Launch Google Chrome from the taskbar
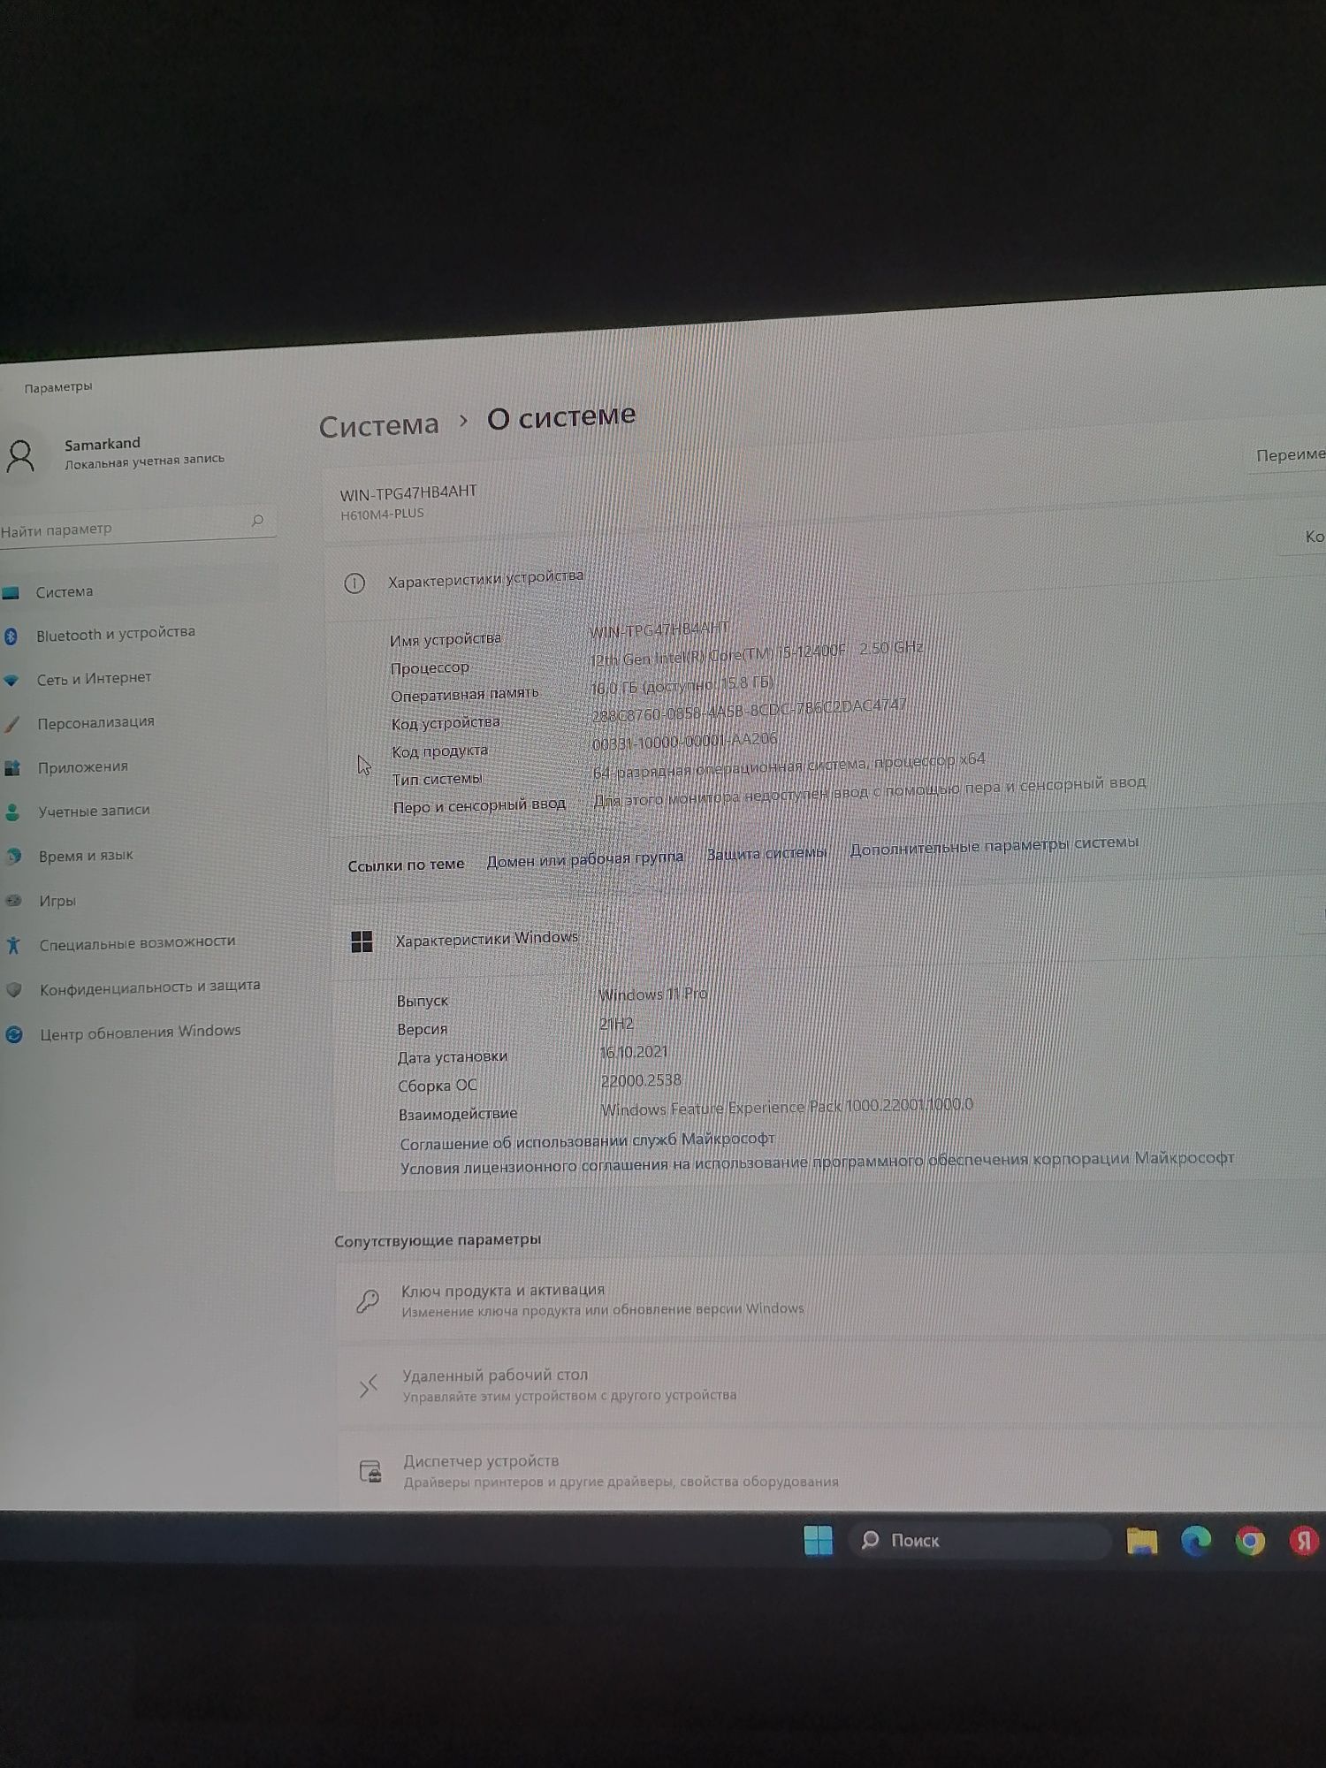Viewport: 1326px width, 1768px height. tap(1250, 1542)
